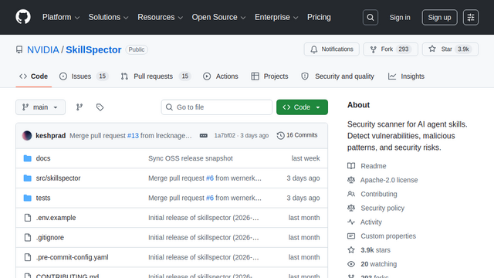View branches via branch icon
The height and width of the screenshot is (278, 494).
pos(80,107)
